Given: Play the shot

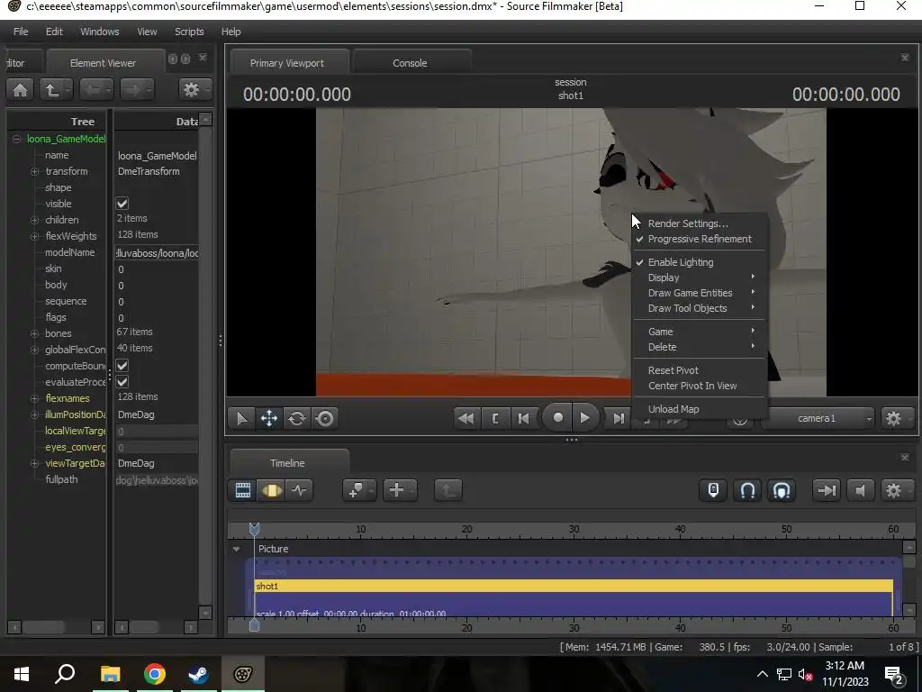Looking at the screenshot, I should (584, 418).
